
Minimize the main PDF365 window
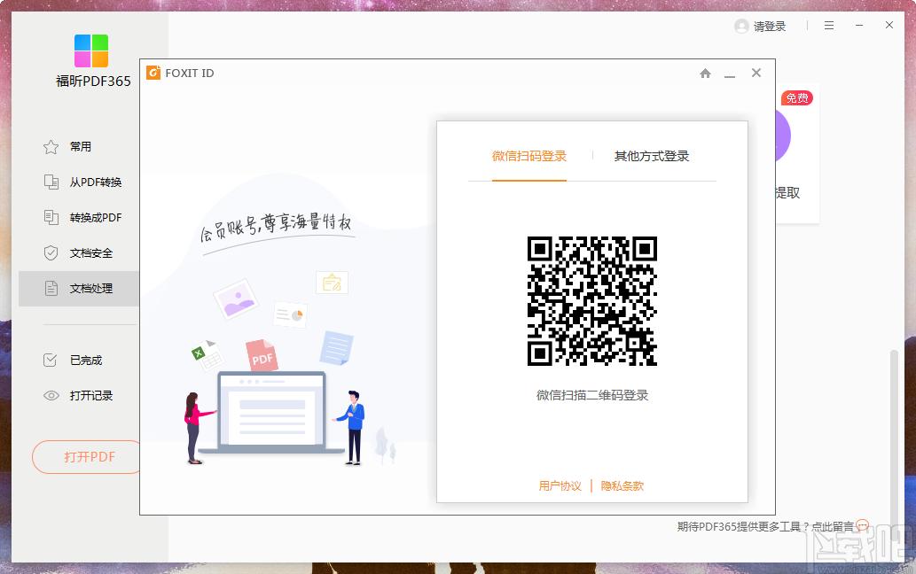click(859, 26)
